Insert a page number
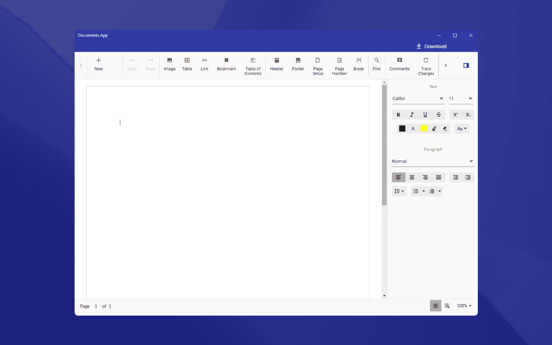 coord(339,65)
